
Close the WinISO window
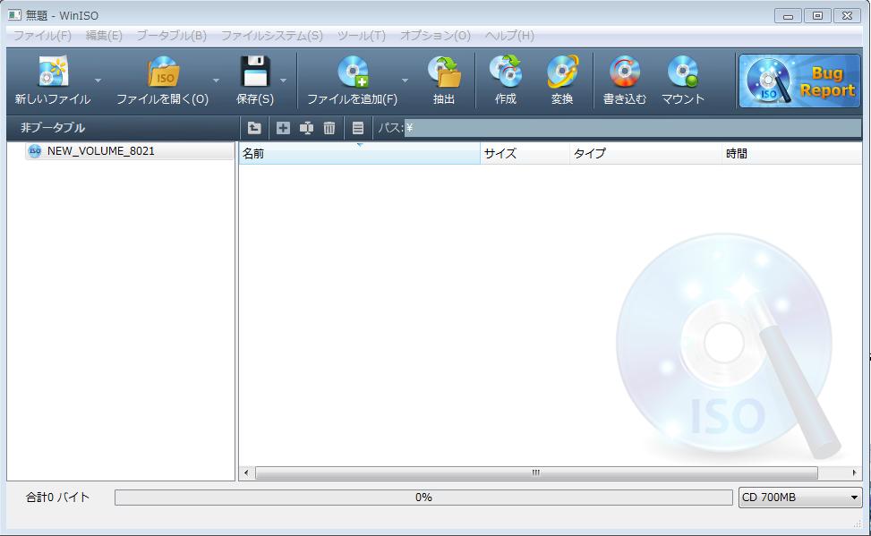point(847,15)
